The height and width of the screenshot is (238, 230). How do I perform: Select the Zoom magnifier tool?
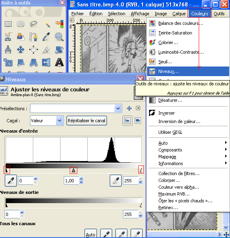click(x=59, y=37)
